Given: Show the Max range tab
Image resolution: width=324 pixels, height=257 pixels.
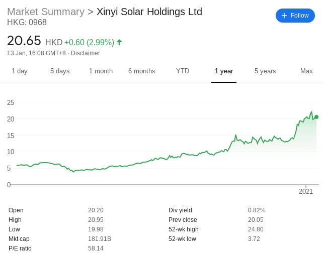Looking at the screenshot, I should click(306, 71).
